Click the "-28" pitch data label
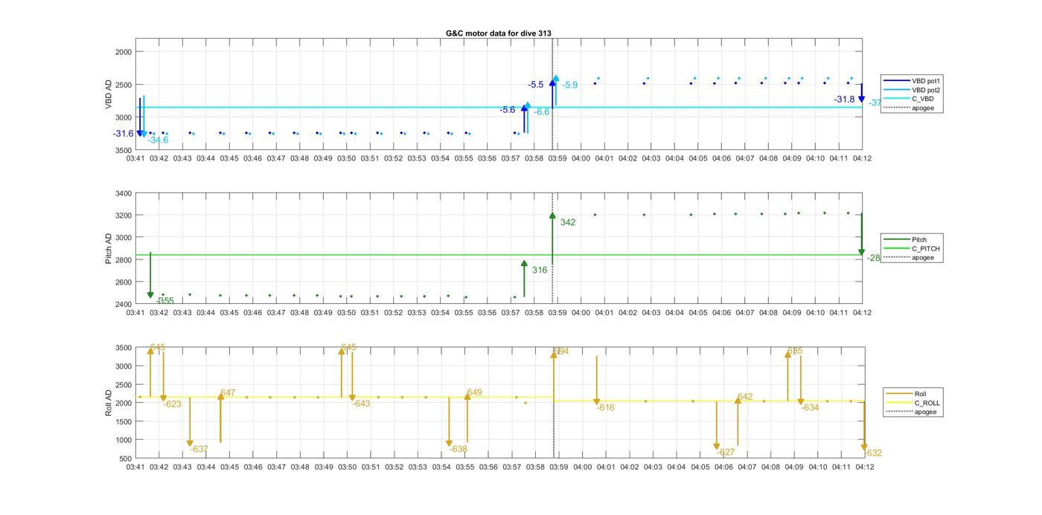This screenshot has width=1042, height=515. pos(873,258)
